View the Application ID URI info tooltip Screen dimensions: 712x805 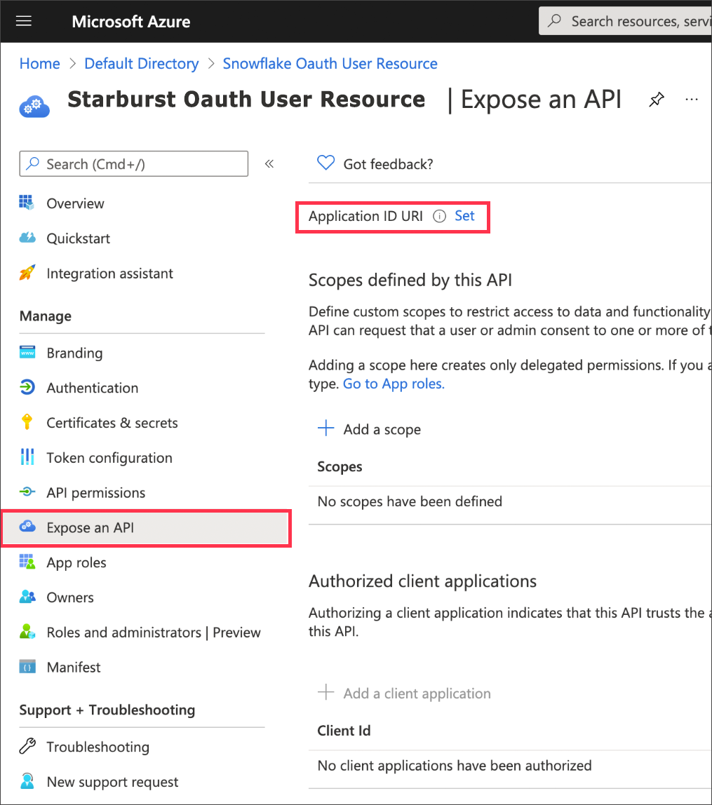point(439,217)
